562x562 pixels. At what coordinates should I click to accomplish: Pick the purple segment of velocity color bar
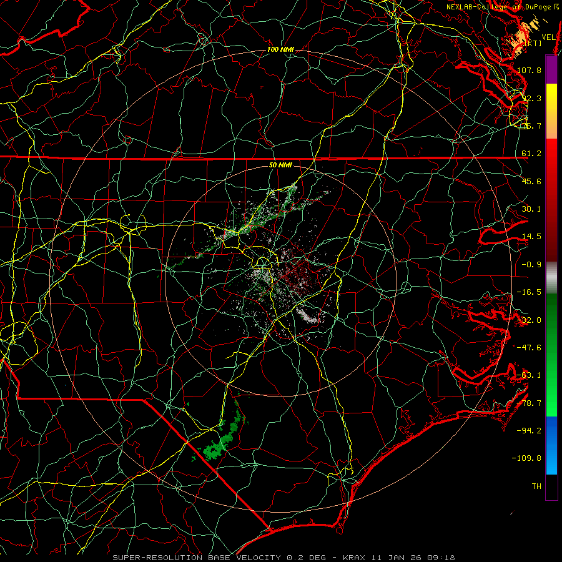tap(551, 69)
